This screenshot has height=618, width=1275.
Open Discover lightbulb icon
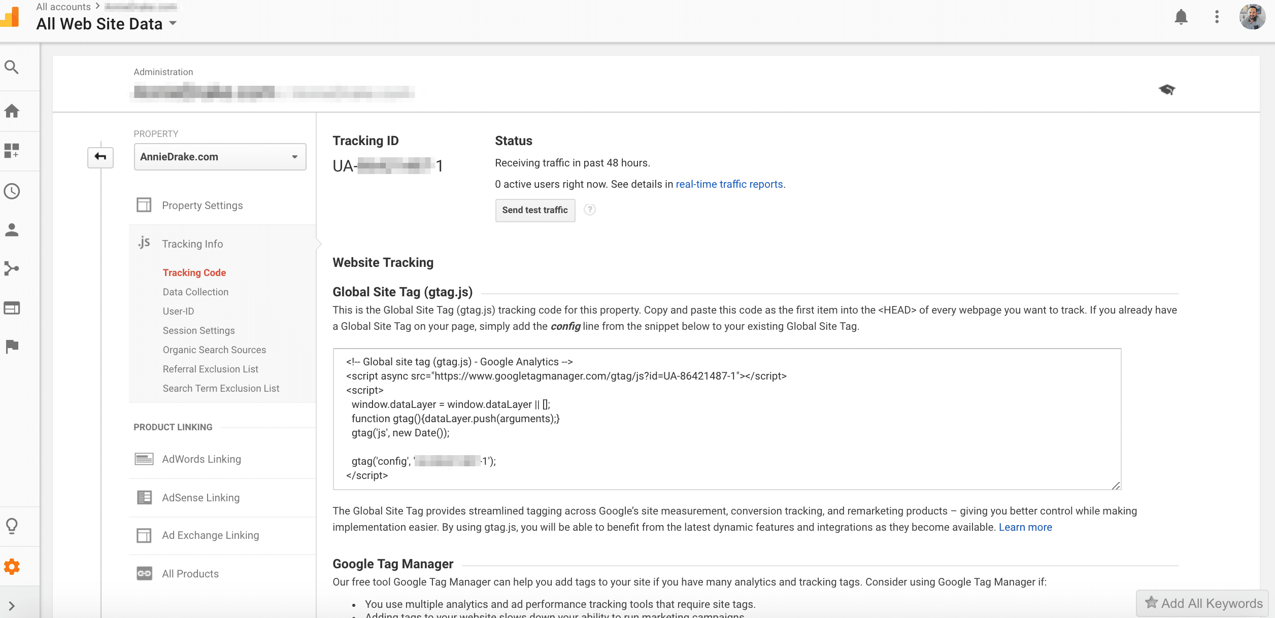tap(12, 526)
